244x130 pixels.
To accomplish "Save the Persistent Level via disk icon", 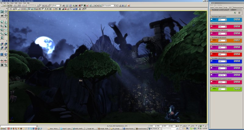I will 239,12.
